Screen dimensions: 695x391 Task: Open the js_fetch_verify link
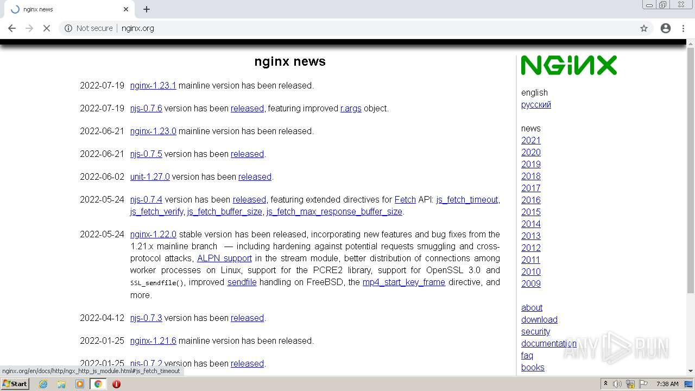tap(156, 211)
